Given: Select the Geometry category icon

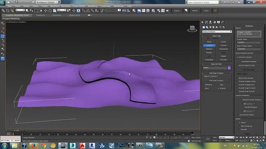Looking at the screenshot, I should (x=204, y=27).
